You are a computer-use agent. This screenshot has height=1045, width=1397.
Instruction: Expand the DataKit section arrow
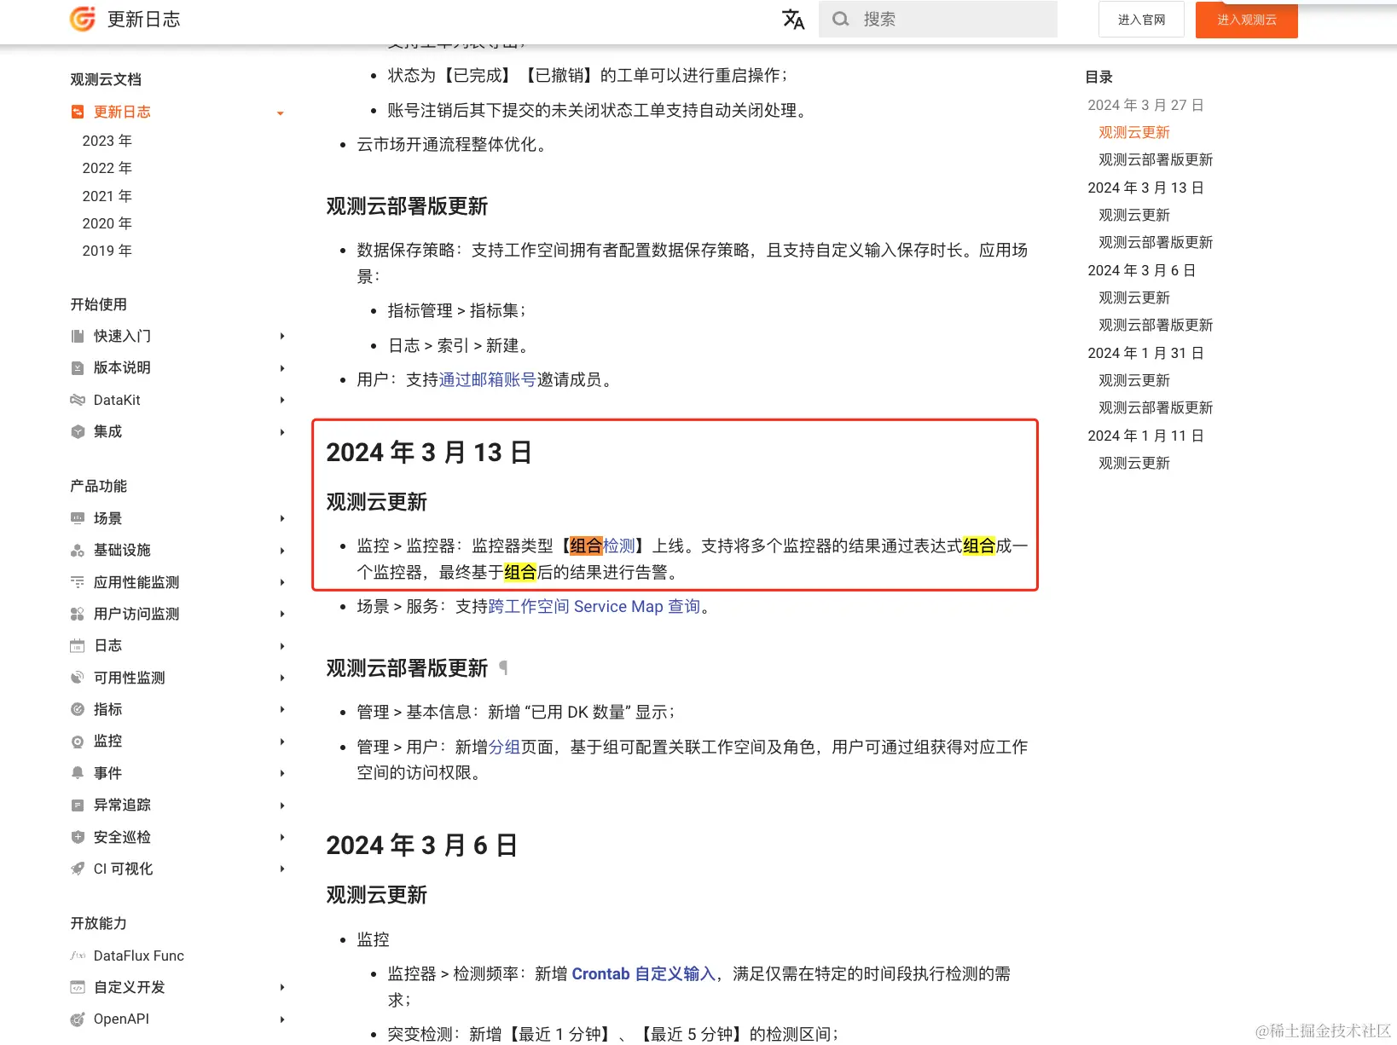coord(281,400)
